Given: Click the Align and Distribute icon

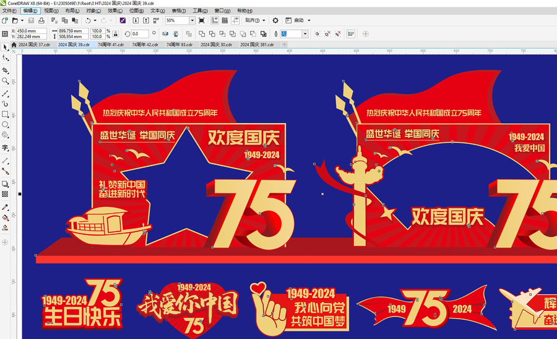Looking at the screenshot, I should click(351, 34).
